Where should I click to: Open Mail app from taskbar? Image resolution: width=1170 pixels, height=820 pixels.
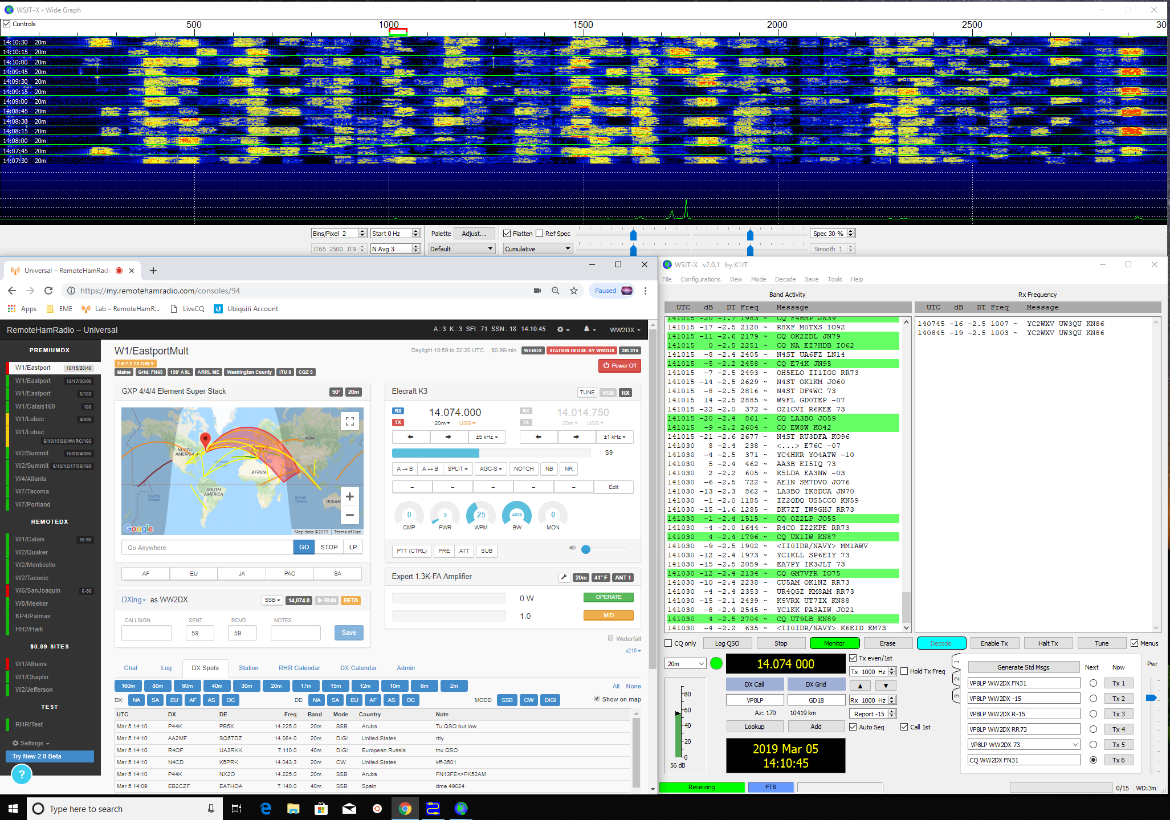click(x=349, y=809)
